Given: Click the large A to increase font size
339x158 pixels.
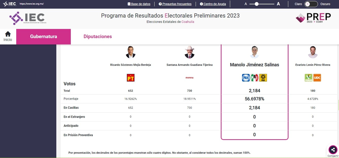Looking at the screenshot, I should [x=278, y=4].
